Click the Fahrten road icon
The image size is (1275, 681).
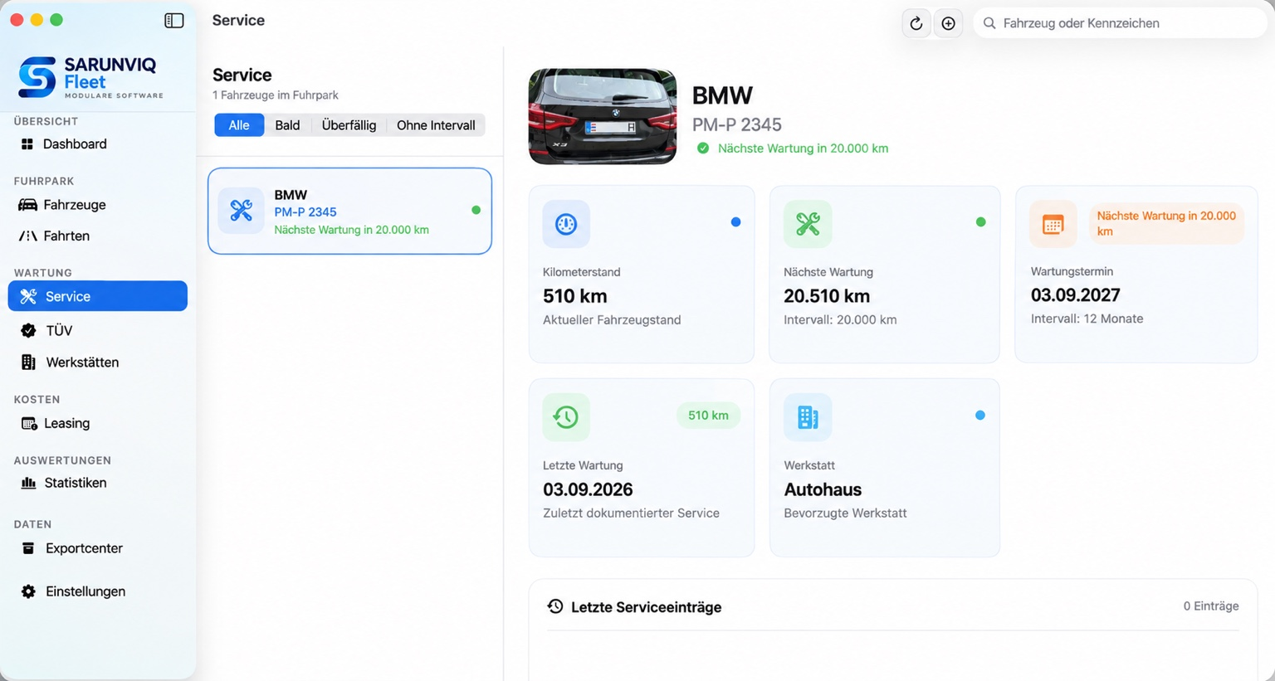(x=27, y=236)
